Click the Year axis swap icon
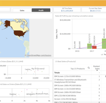 click(x=102, y=55)
